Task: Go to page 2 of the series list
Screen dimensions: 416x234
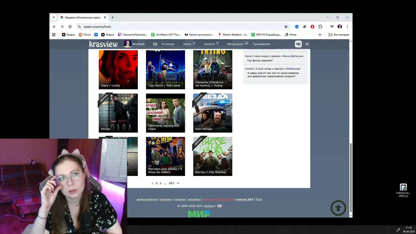Action: pyautogui.click(x=156, y=183)
